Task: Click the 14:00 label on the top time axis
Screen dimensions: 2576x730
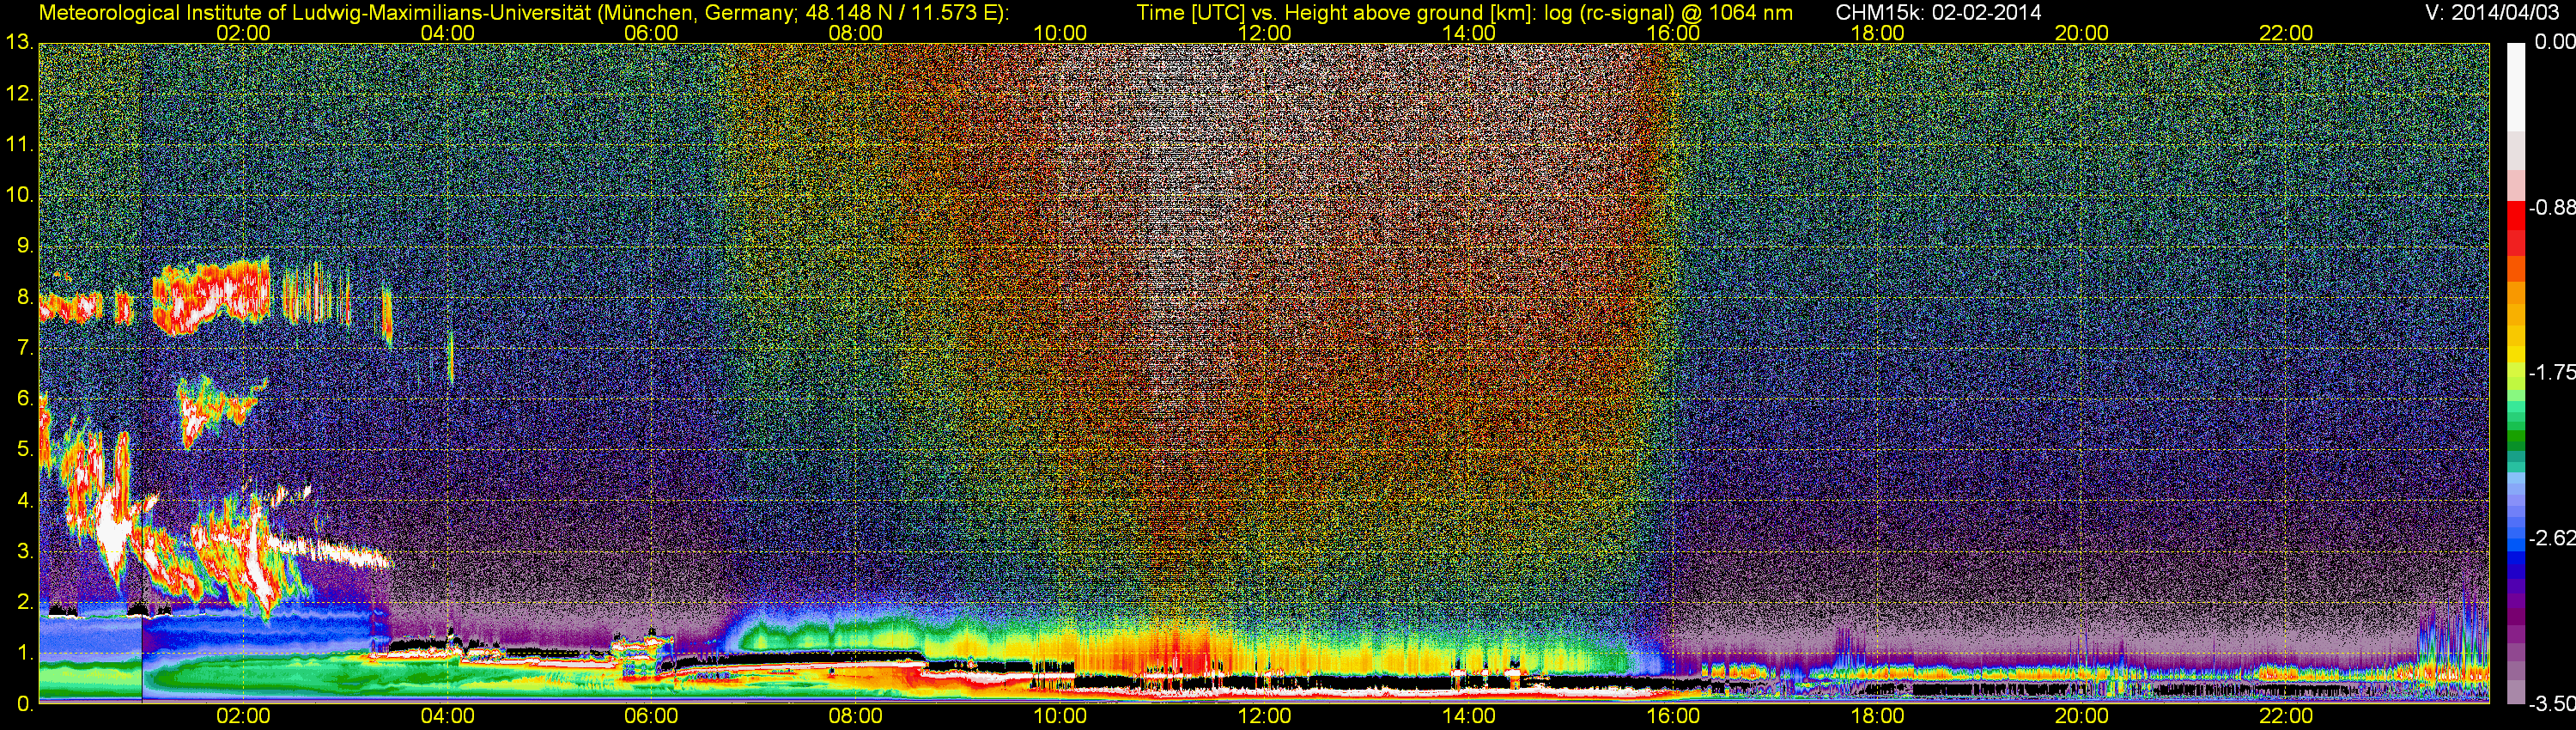Action: (1469, 33)
